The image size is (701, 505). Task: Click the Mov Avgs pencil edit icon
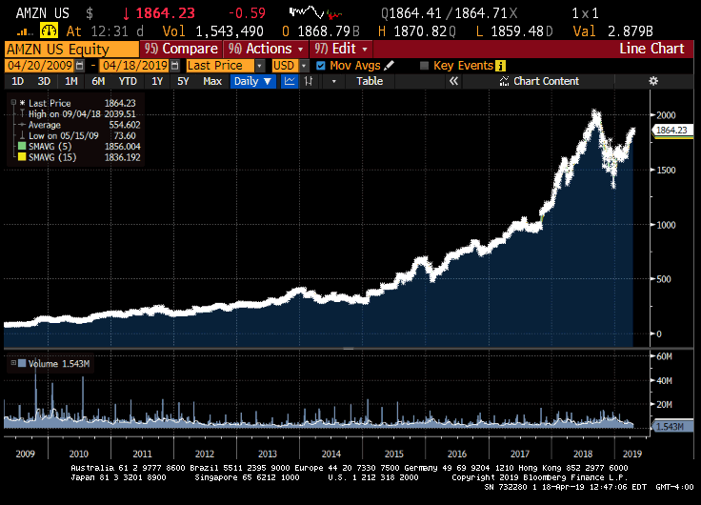[389, 66]
